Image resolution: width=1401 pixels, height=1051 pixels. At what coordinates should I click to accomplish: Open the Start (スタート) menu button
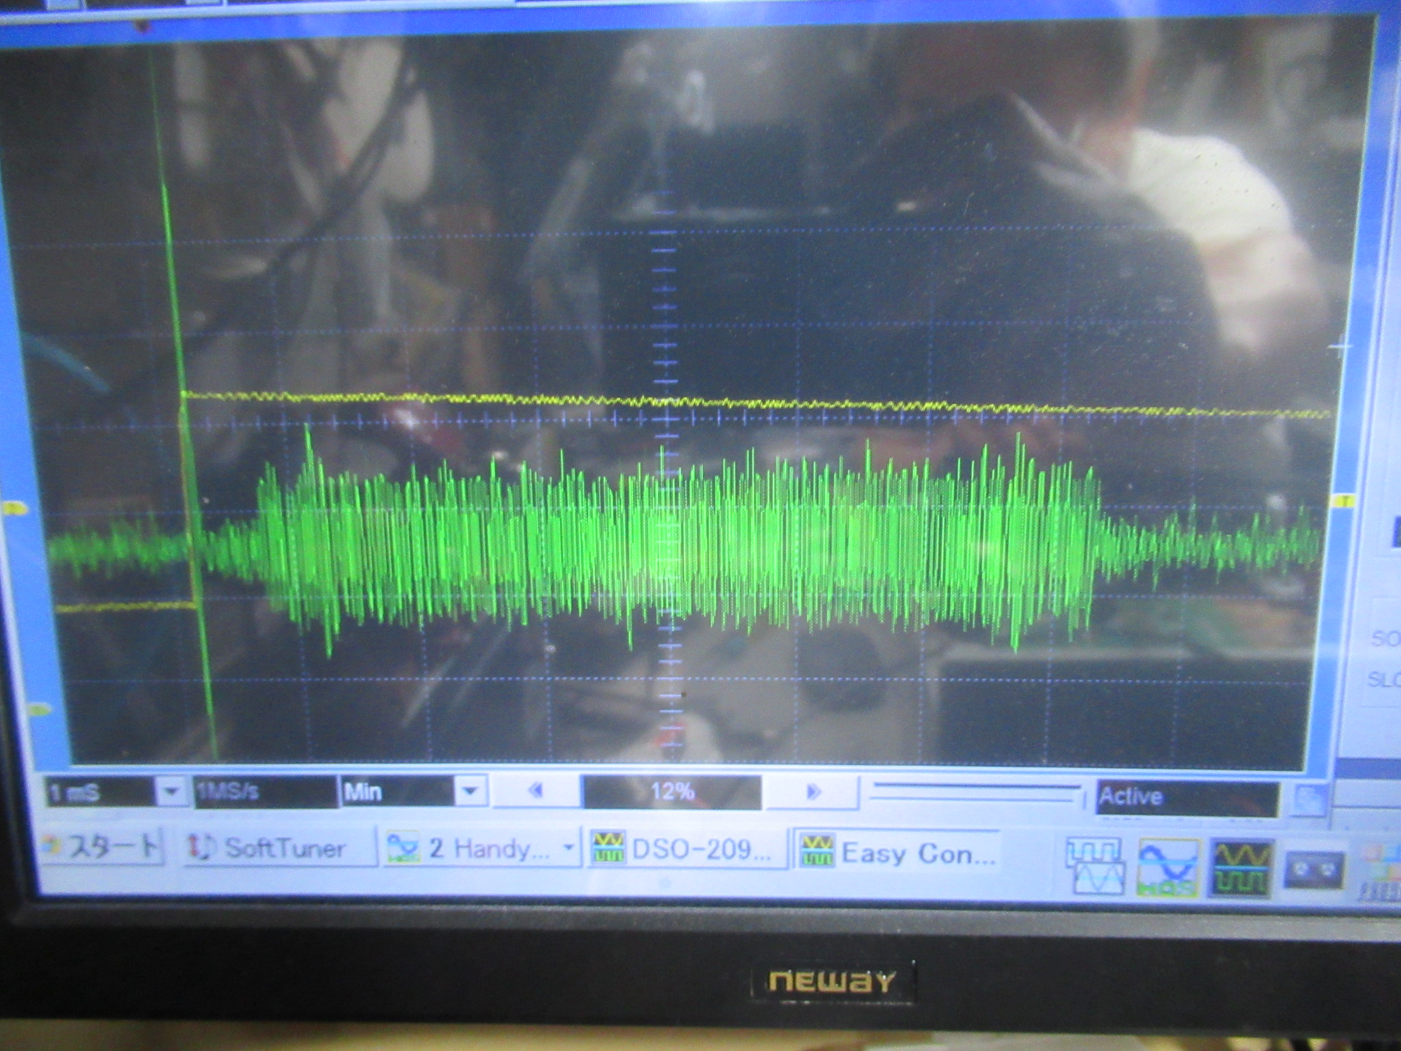tap(101, 848)
